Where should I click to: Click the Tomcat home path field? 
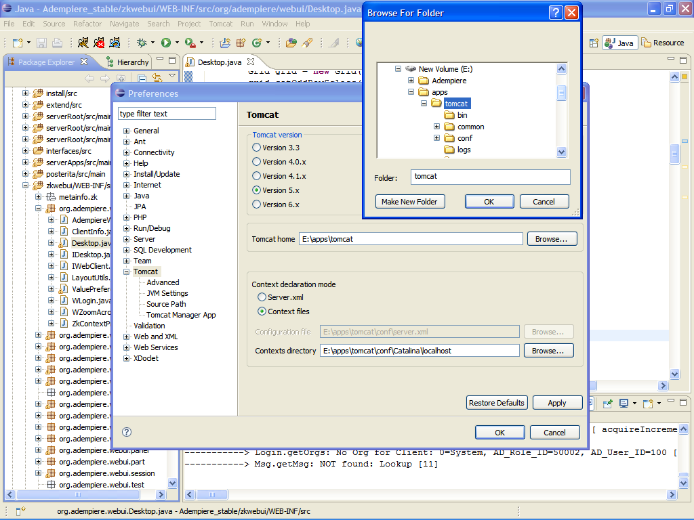click(411, 239)
